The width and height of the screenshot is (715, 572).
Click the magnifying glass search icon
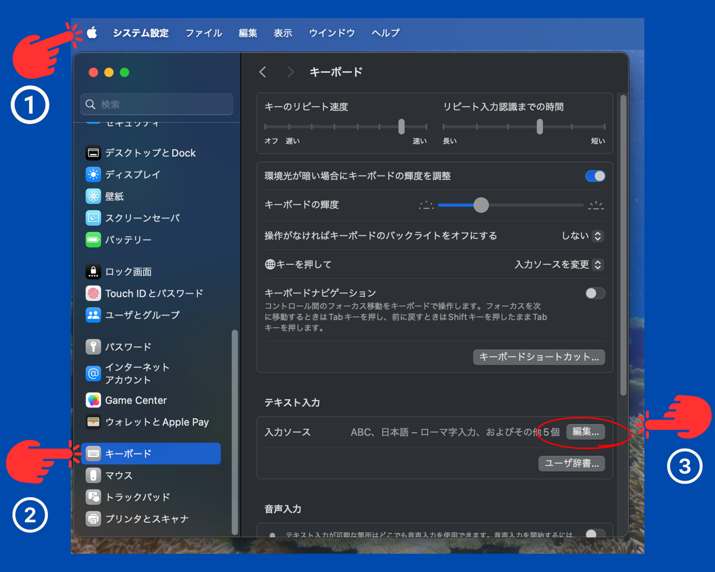click(x=90, y=104)
